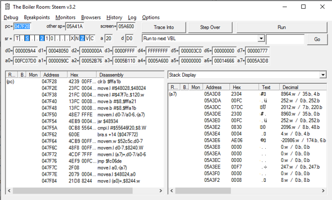The width and height of the screenshot is (332, 200).
Task: Toggle the C carry flag in sr
Action: 92,39
